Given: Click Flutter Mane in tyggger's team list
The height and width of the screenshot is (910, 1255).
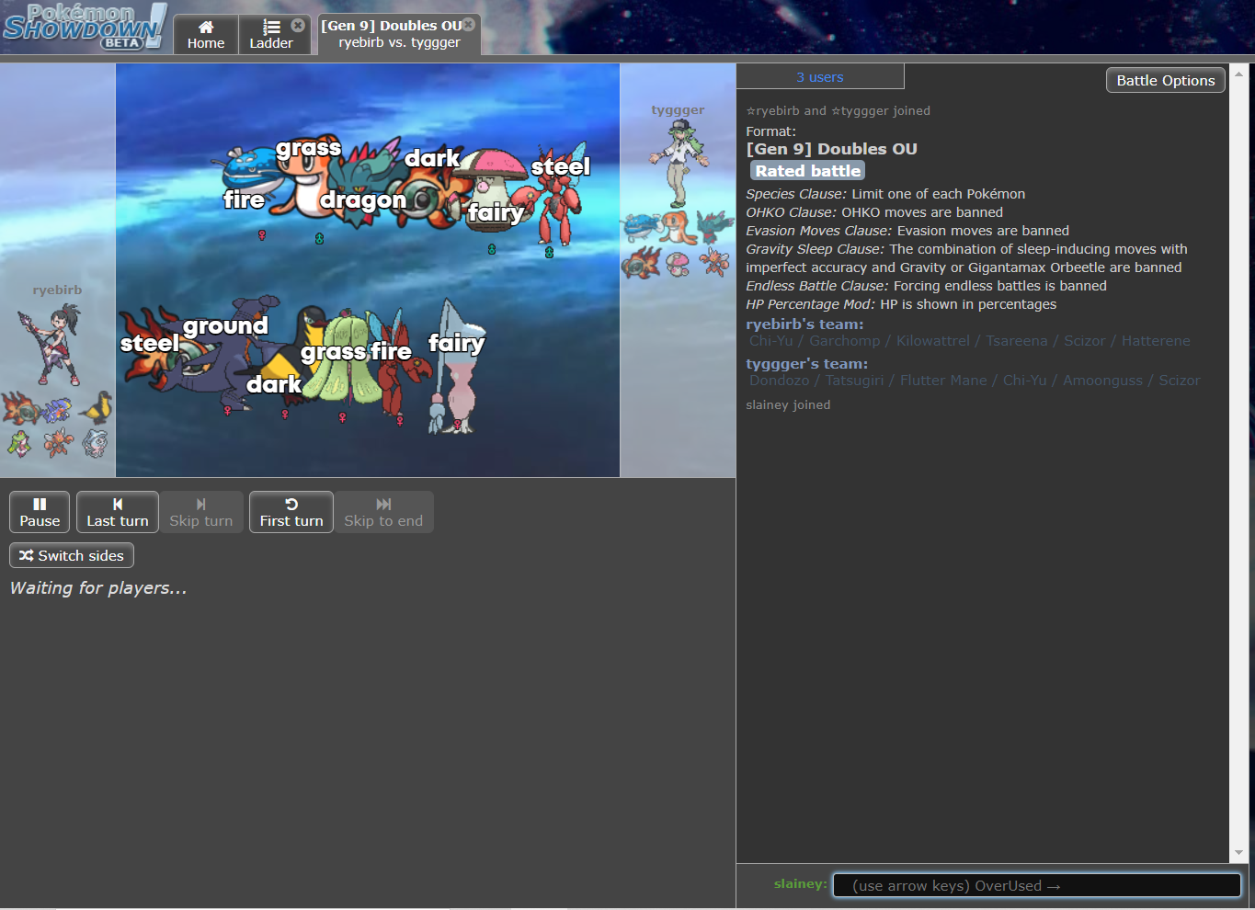Looking at the screenshot, I should coord(943,381).
